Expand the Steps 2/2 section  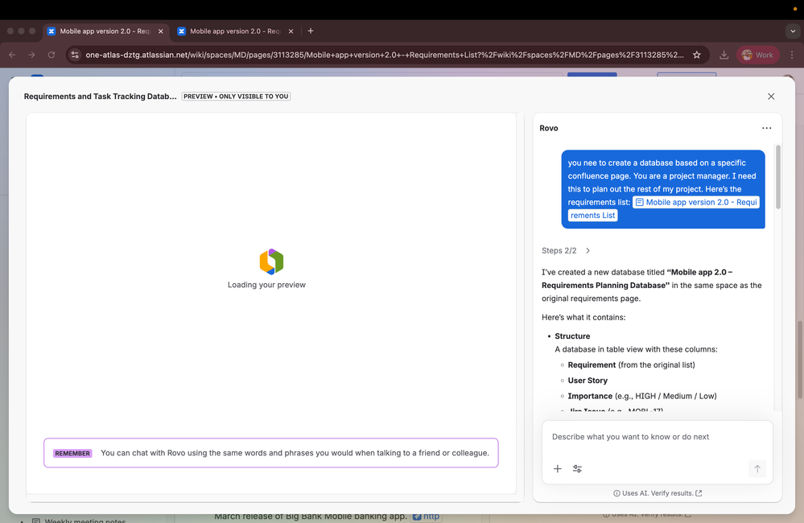tap(588, 250)
